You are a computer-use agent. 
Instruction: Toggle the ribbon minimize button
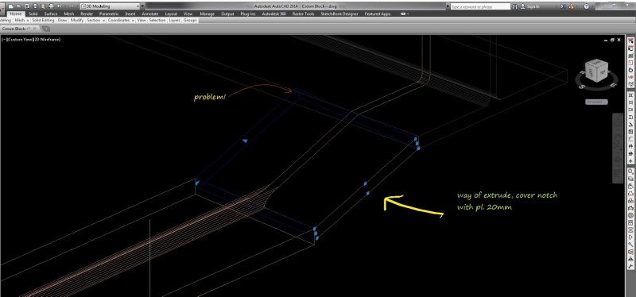tap(404, 13)
